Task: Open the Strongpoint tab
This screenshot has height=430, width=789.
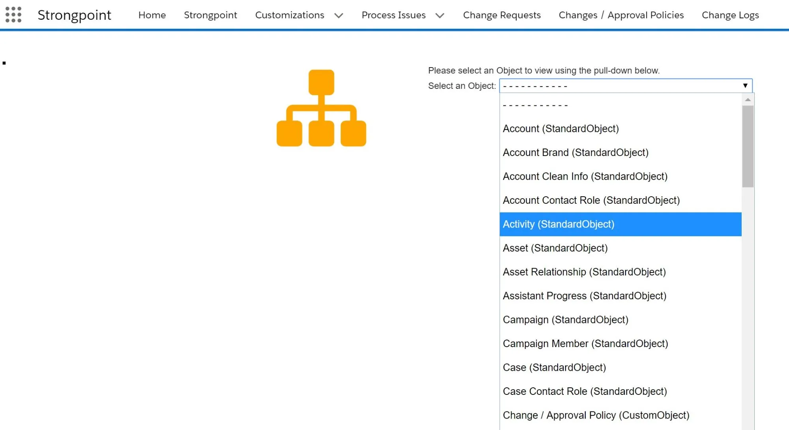Action: [210, 15]
